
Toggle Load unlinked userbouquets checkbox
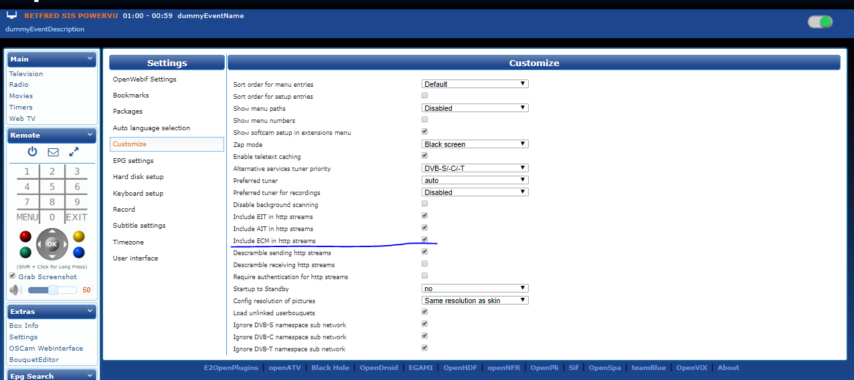pos(424,312)
